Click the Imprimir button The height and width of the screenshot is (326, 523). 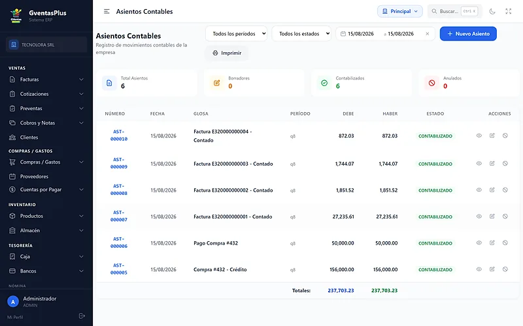point(227,53)
